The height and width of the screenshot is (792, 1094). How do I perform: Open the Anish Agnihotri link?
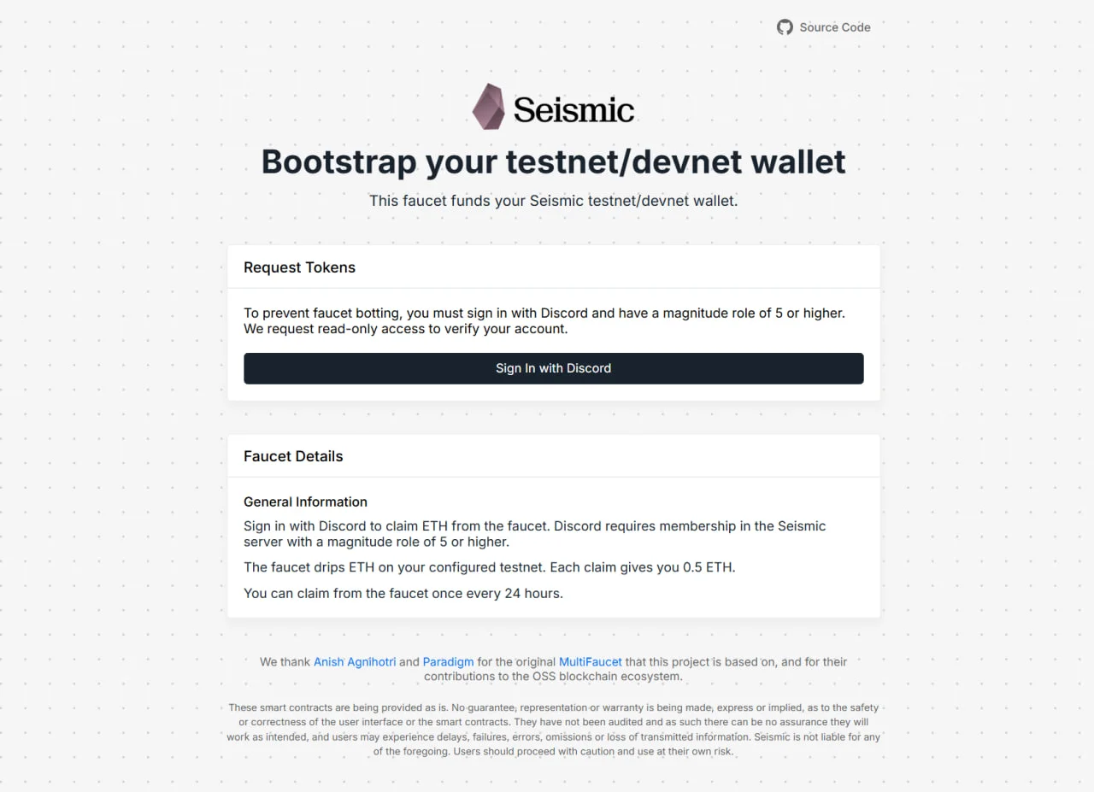(x=355, y=661)
